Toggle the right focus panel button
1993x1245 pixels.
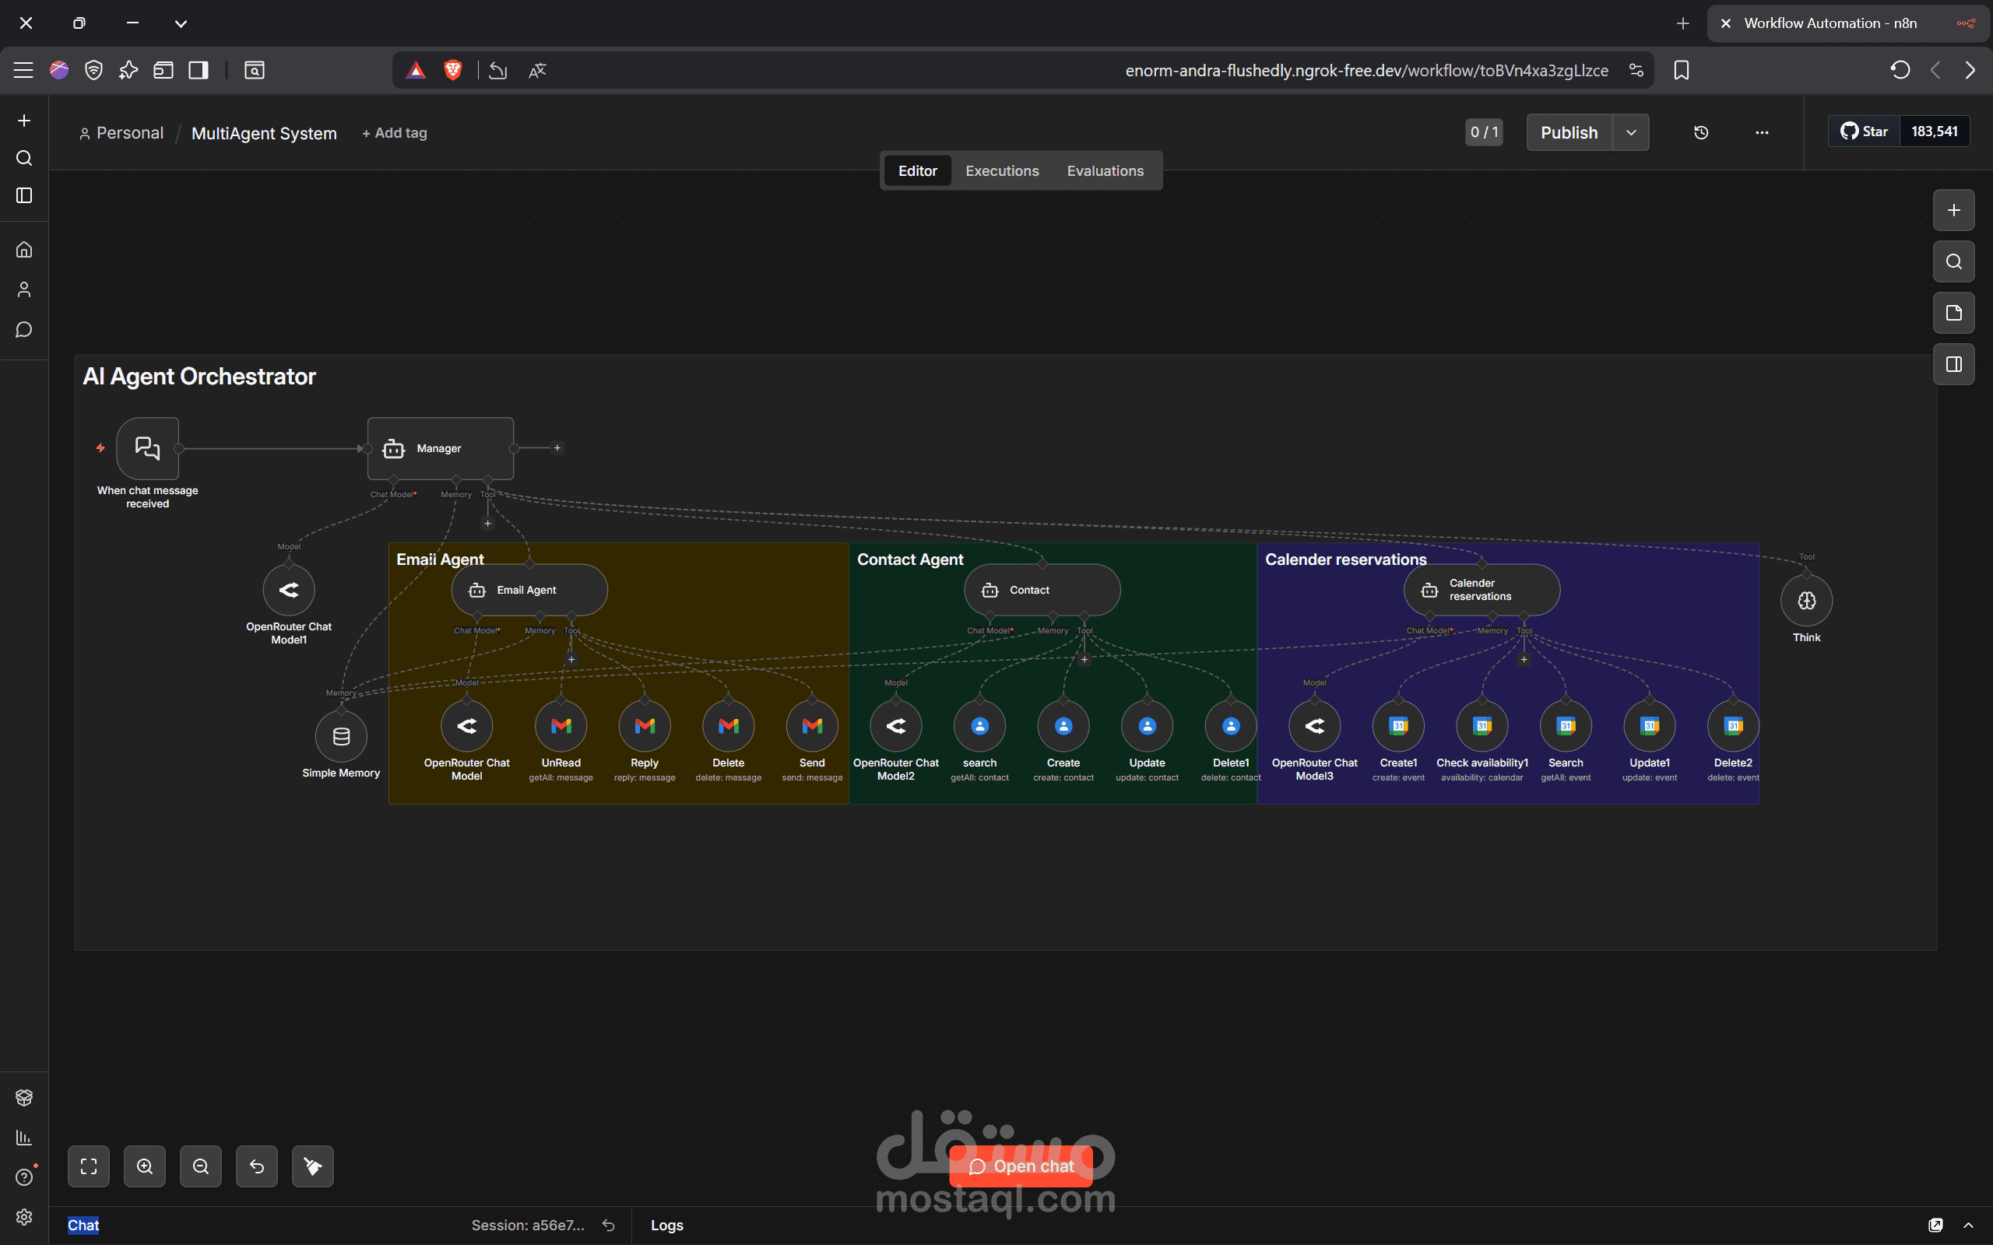[x=1953, y=364]
